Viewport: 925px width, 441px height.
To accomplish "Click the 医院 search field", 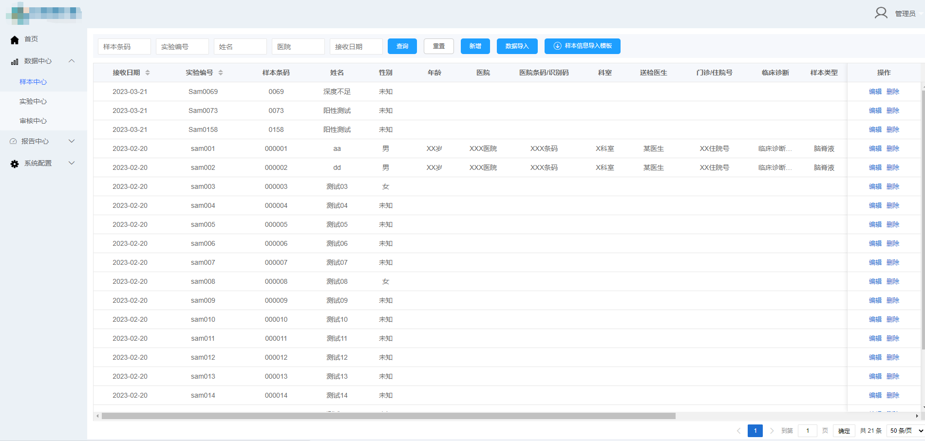I will click(299, 47).
